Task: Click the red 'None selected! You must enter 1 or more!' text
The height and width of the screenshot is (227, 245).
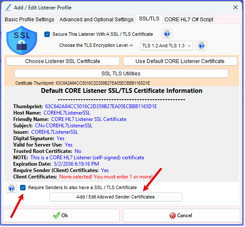Action: point(106,177)
